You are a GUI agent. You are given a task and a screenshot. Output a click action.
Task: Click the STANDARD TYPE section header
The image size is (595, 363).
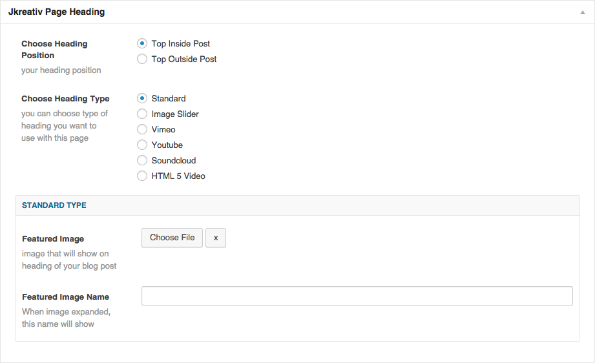click(54, 205)
